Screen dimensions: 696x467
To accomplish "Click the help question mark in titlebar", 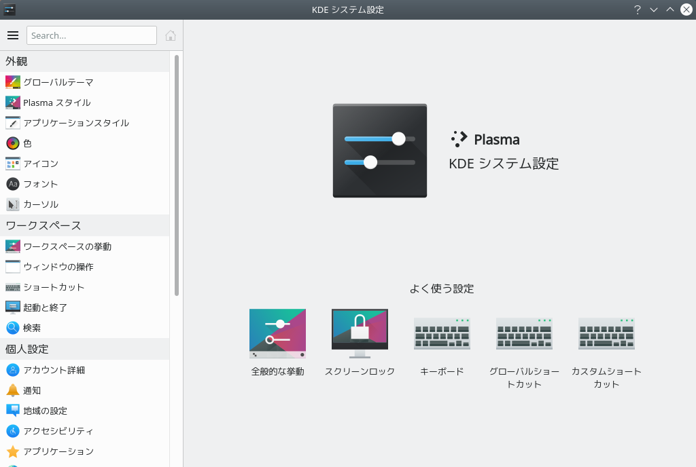I will [638, 10].
